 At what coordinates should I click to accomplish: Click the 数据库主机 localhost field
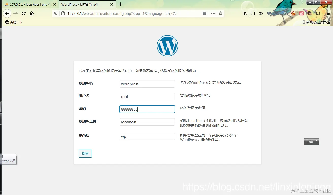pos(147,122)
